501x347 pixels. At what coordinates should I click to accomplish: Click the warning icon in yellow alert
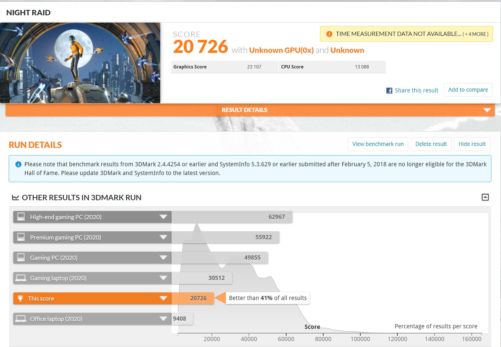pyautogui.click(x=329, y=34)
